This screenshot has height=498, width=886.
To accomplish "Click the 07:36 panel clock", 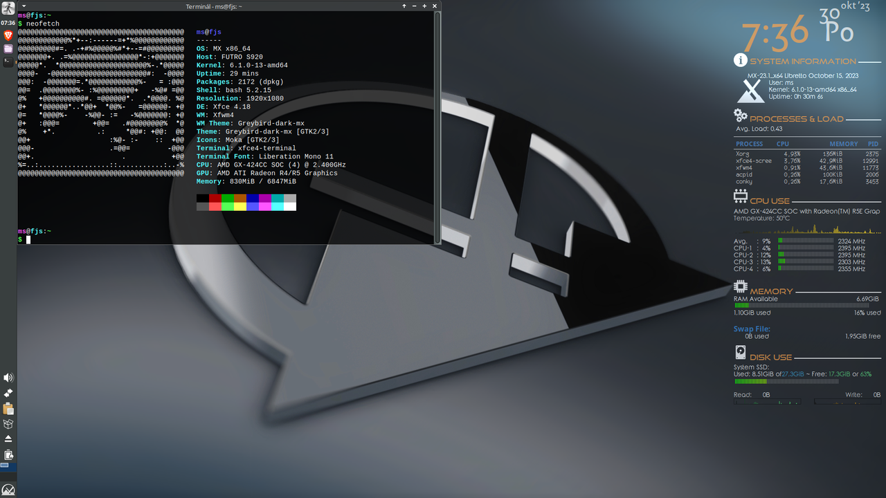I will tap(8, 23).
